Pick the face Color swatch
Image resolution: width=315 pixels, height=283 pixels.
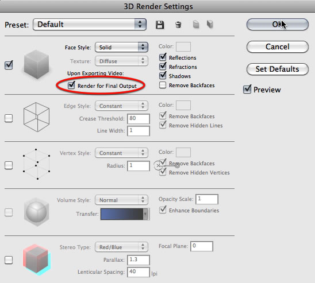click(x=183, y=46)
